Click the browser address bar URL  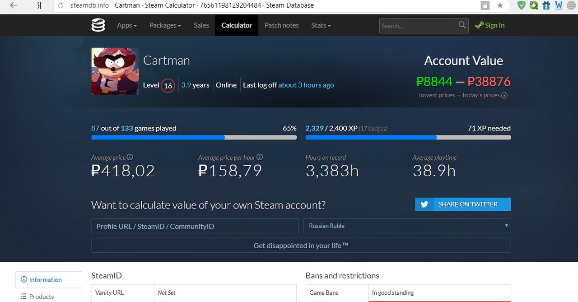click(x=90, y=5)
